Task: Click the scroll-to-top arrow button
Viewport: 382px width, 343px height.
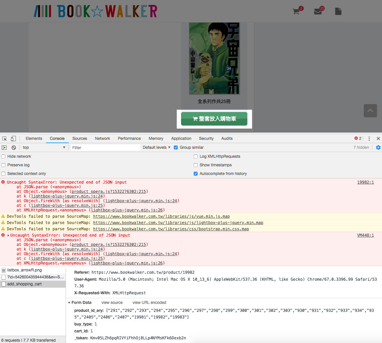Action: pyautogui.click(x=370, y=111)
